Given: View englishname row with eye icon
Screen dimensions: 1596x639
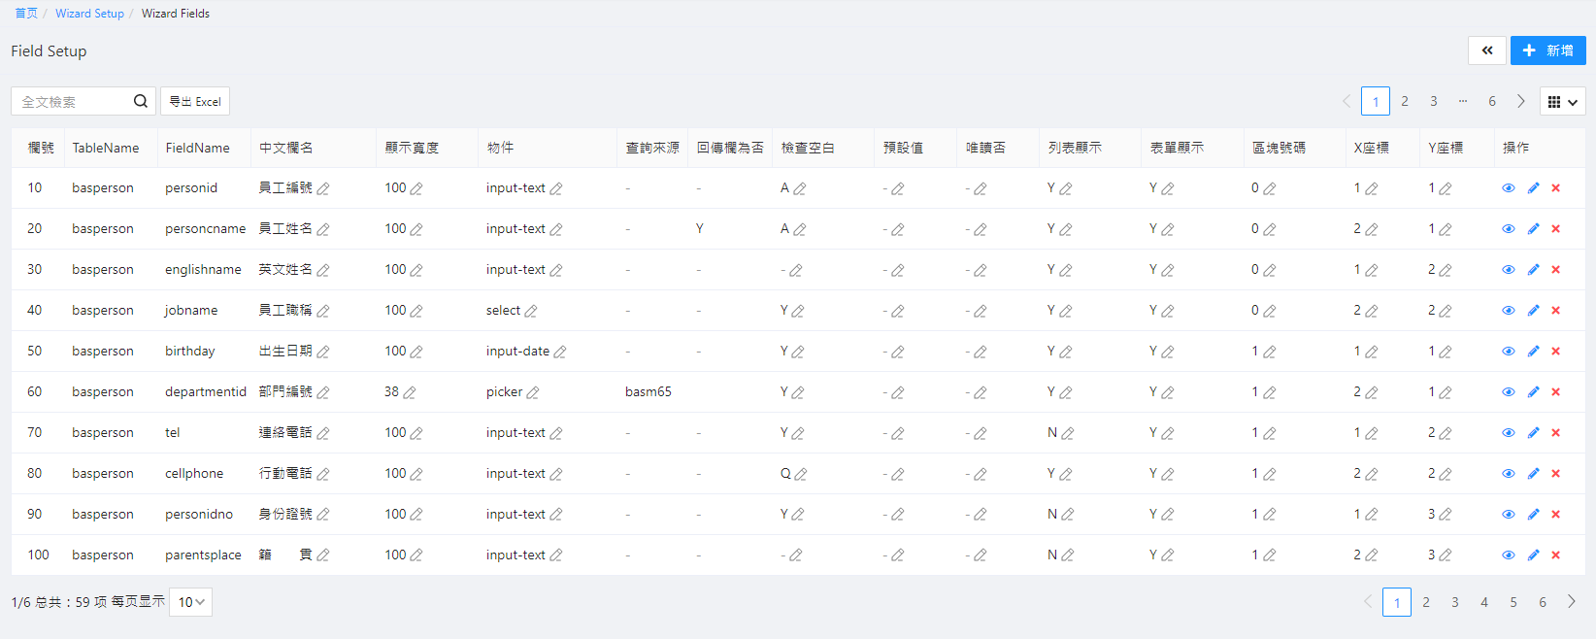Looking at the screenshot, I should click(x=1508, y=270).
